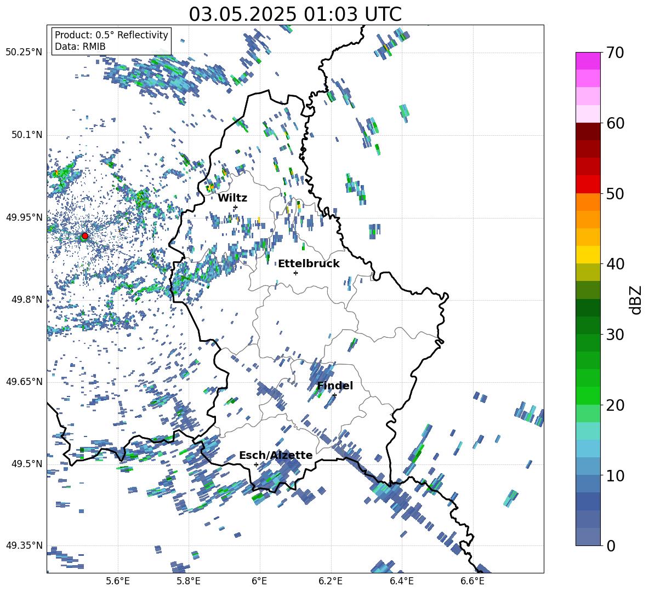The height and width of the screenshot is (592, 649).
Task: Click the Findel station cross marker
Action: (x=334, y=395)
